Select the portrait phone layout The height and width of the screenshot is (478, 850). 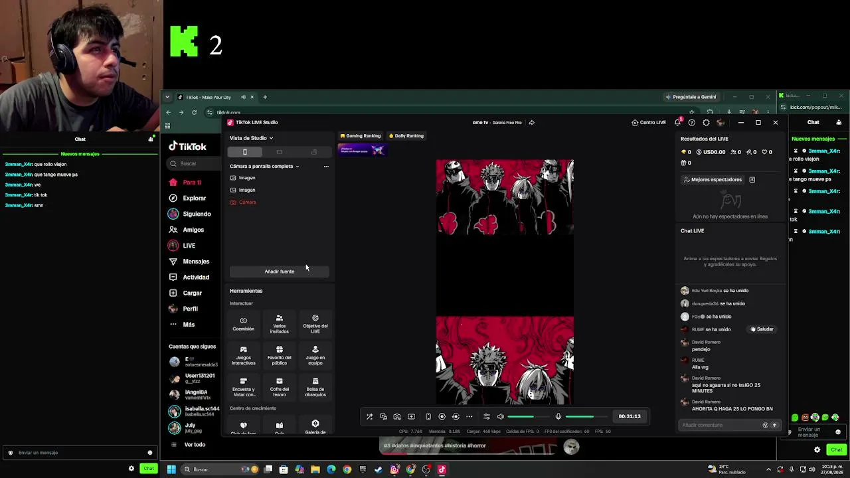[x=245, y=152]
